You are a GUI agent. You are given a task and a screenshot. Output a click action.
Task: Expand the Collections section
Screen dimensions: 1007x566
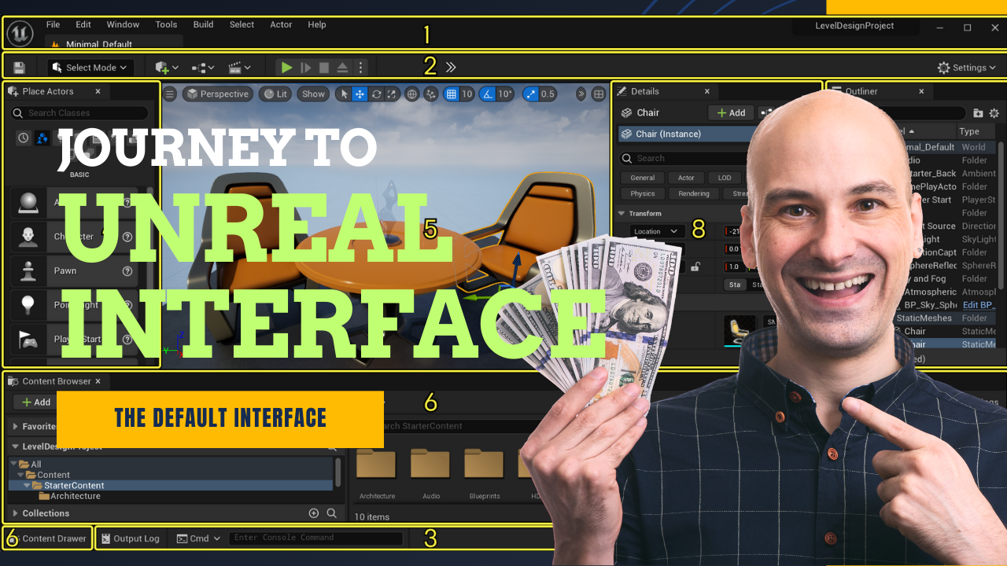[16, 513]
